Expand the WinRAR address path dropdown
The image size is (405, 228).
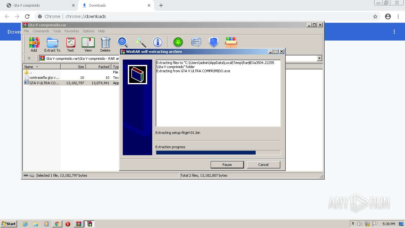(319, 58)
